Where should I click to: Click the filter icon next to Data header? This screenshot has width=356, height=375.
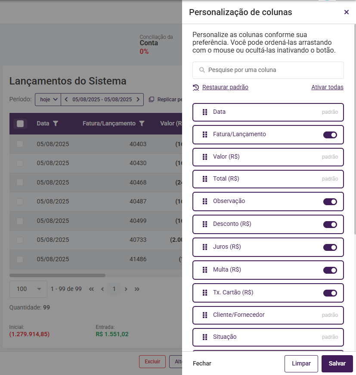tap(56, 123)
